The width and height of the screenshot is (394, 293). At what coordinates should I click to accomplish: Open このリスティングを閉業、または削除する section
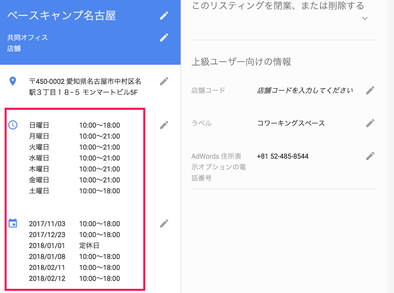pos(278,6)
